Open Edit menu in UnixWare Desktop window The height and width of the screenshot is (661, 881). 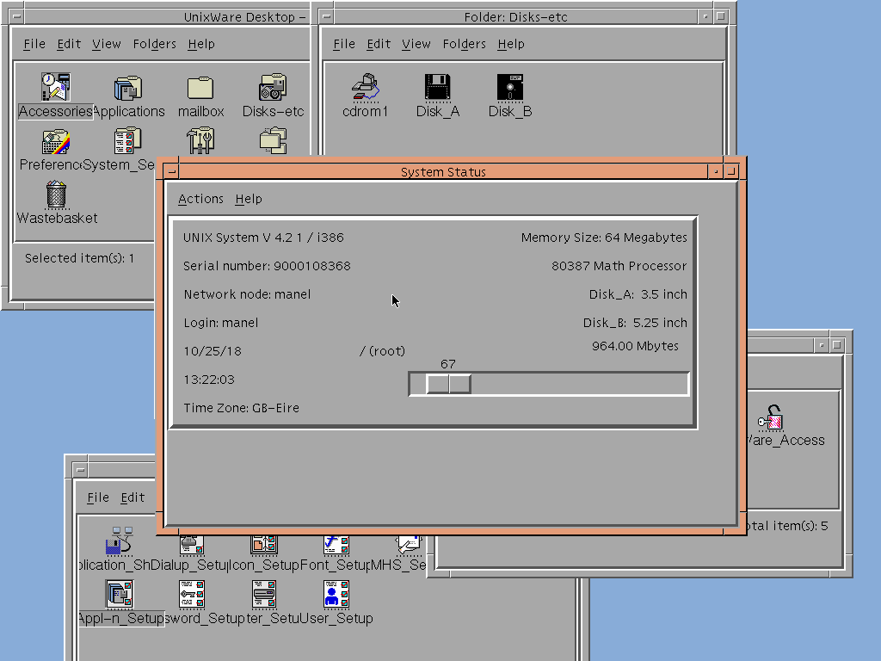(x=69, y=44)
